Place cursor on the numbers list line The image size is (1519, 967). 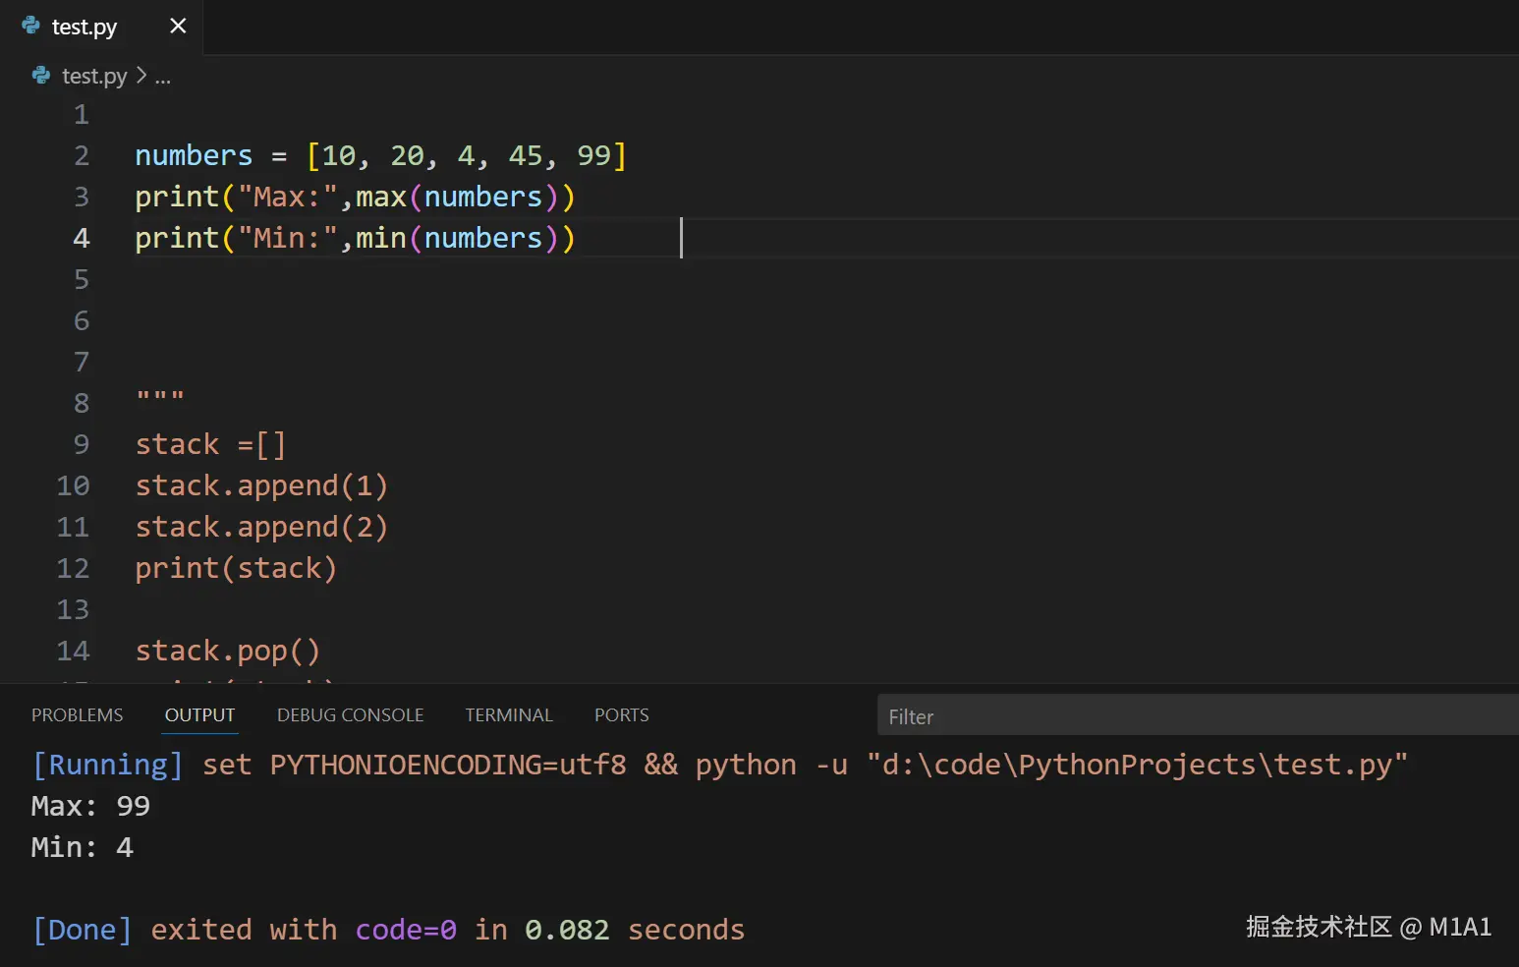pos(380,156)
